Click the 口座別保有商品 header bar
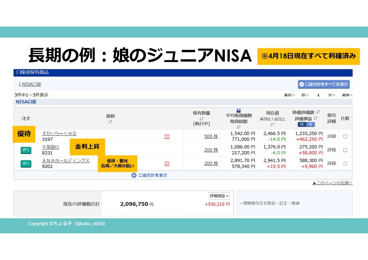Image resolution: width=368 pixels, height=260 pixels. pyautogui.click(x=183, y=73)
